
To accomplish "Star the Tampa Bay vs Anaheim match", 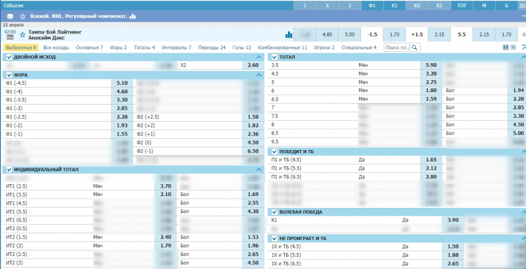I will click(23, 34).
